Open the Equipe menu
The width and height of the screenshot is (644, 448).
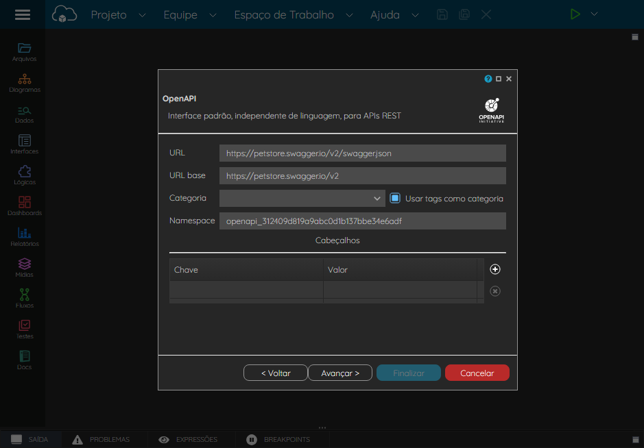(x=190, y=15)
